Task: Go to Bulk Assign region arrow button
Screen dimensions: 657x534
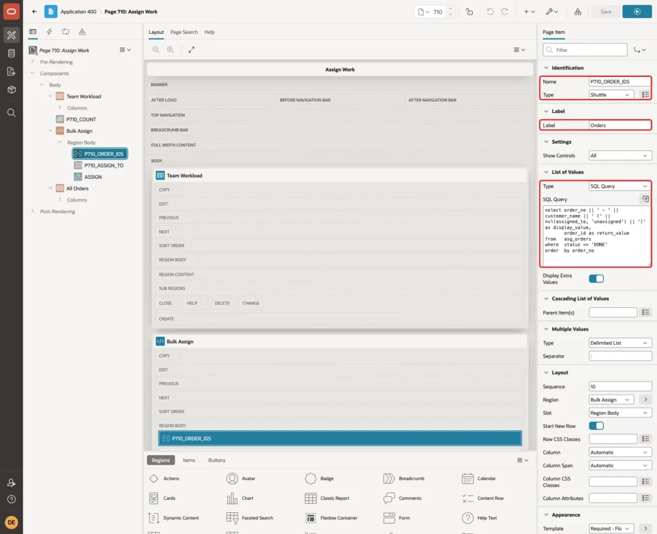Action: click(645, 399)
